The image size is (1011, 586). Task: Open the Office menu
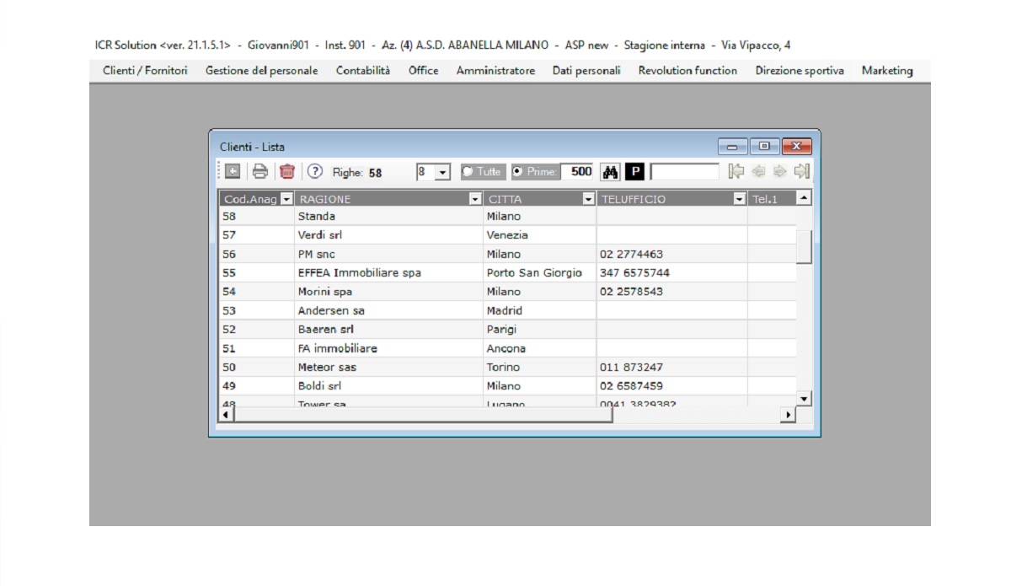point(424,71)
